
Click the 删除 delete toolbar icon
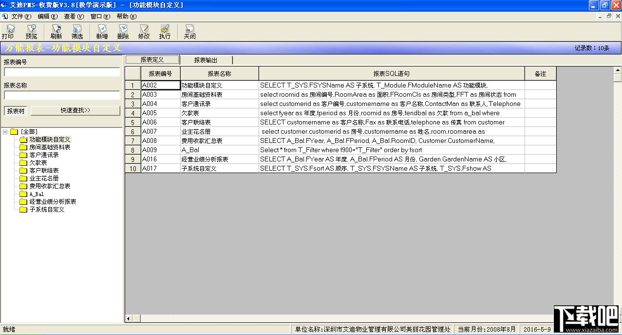[123, 32]
